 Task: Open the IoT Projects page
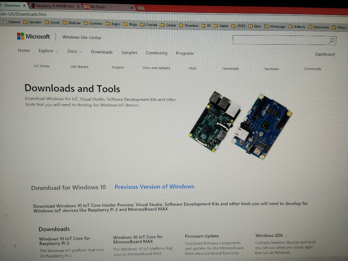(118, 67)
